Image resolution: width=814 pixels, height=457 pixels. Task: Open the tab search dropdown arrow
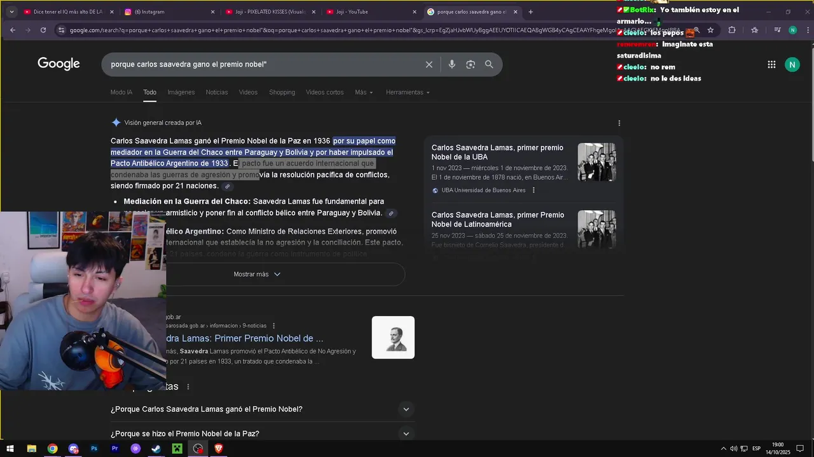click(11, 11)
